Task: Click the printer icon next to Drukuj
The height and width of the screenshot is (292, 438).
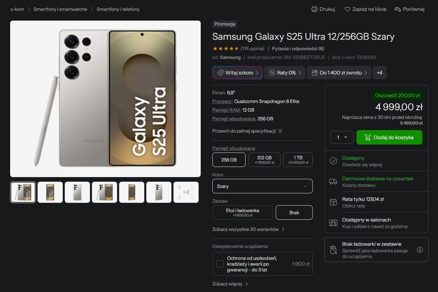Action: pos(314,9)
